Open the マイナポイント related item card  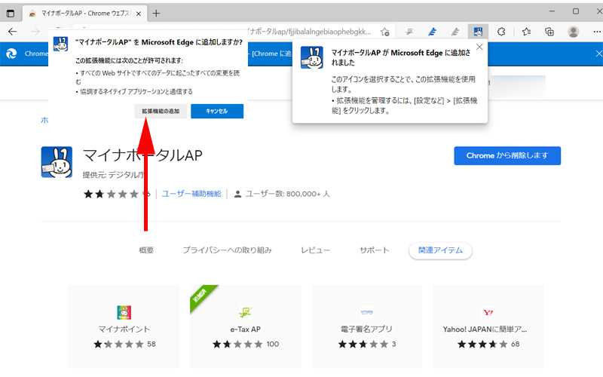[x=124, y=326]
